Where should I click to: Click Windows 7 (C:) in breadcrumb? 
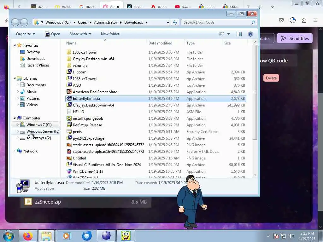(x=58, y=22)
